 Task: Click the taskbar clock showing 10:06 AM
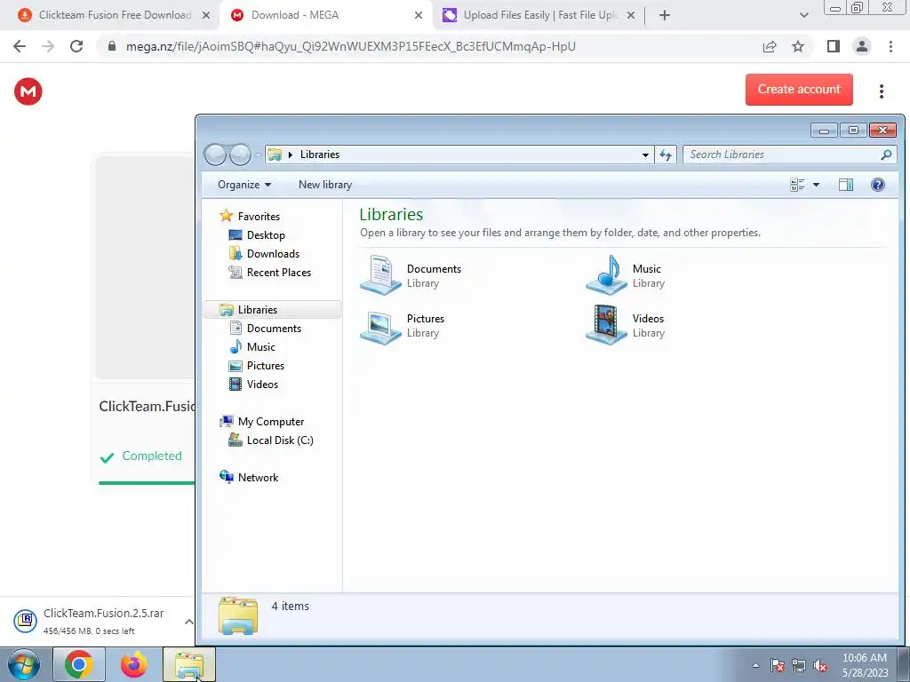[x=865, y=665]
